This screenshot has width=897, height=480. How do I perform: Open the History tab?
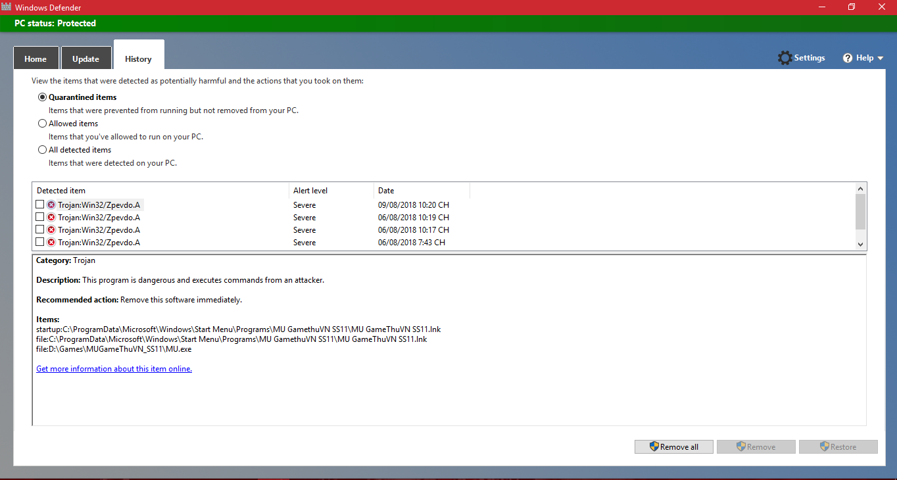(x=138, y=55)
